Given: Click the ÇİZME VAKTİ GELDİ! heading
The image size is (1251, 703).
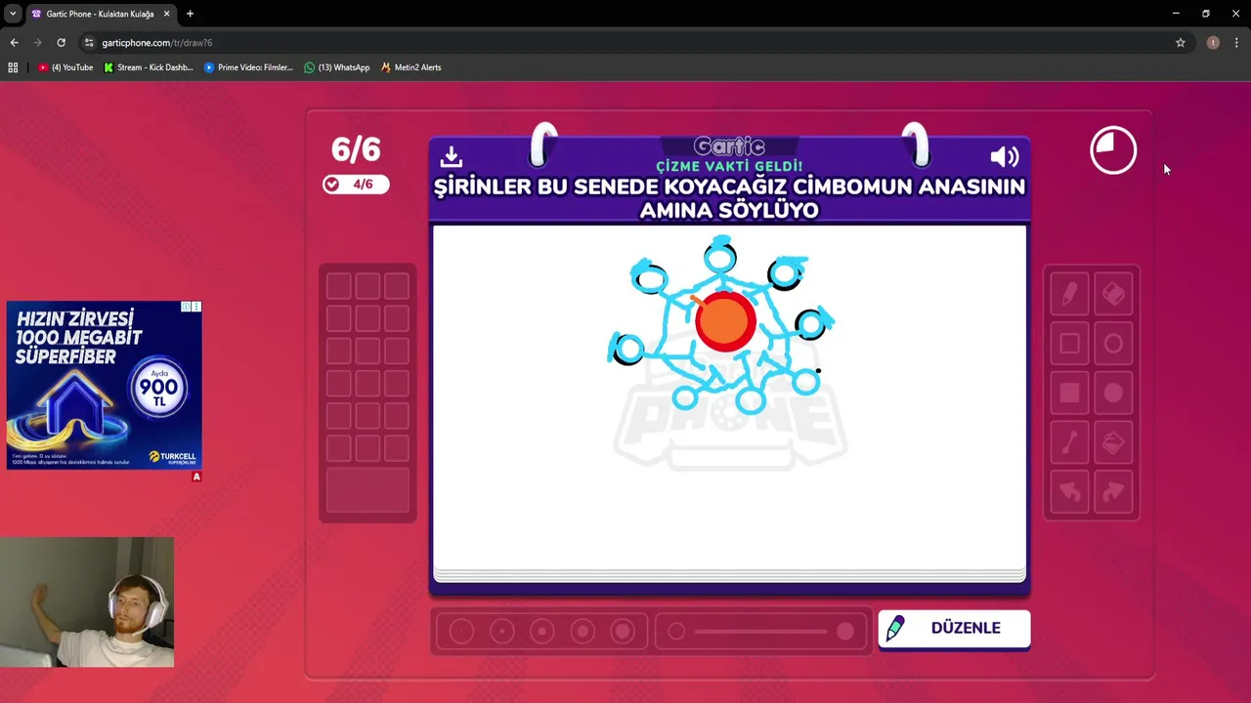Looking at the screenshot, I should point(729,167).
